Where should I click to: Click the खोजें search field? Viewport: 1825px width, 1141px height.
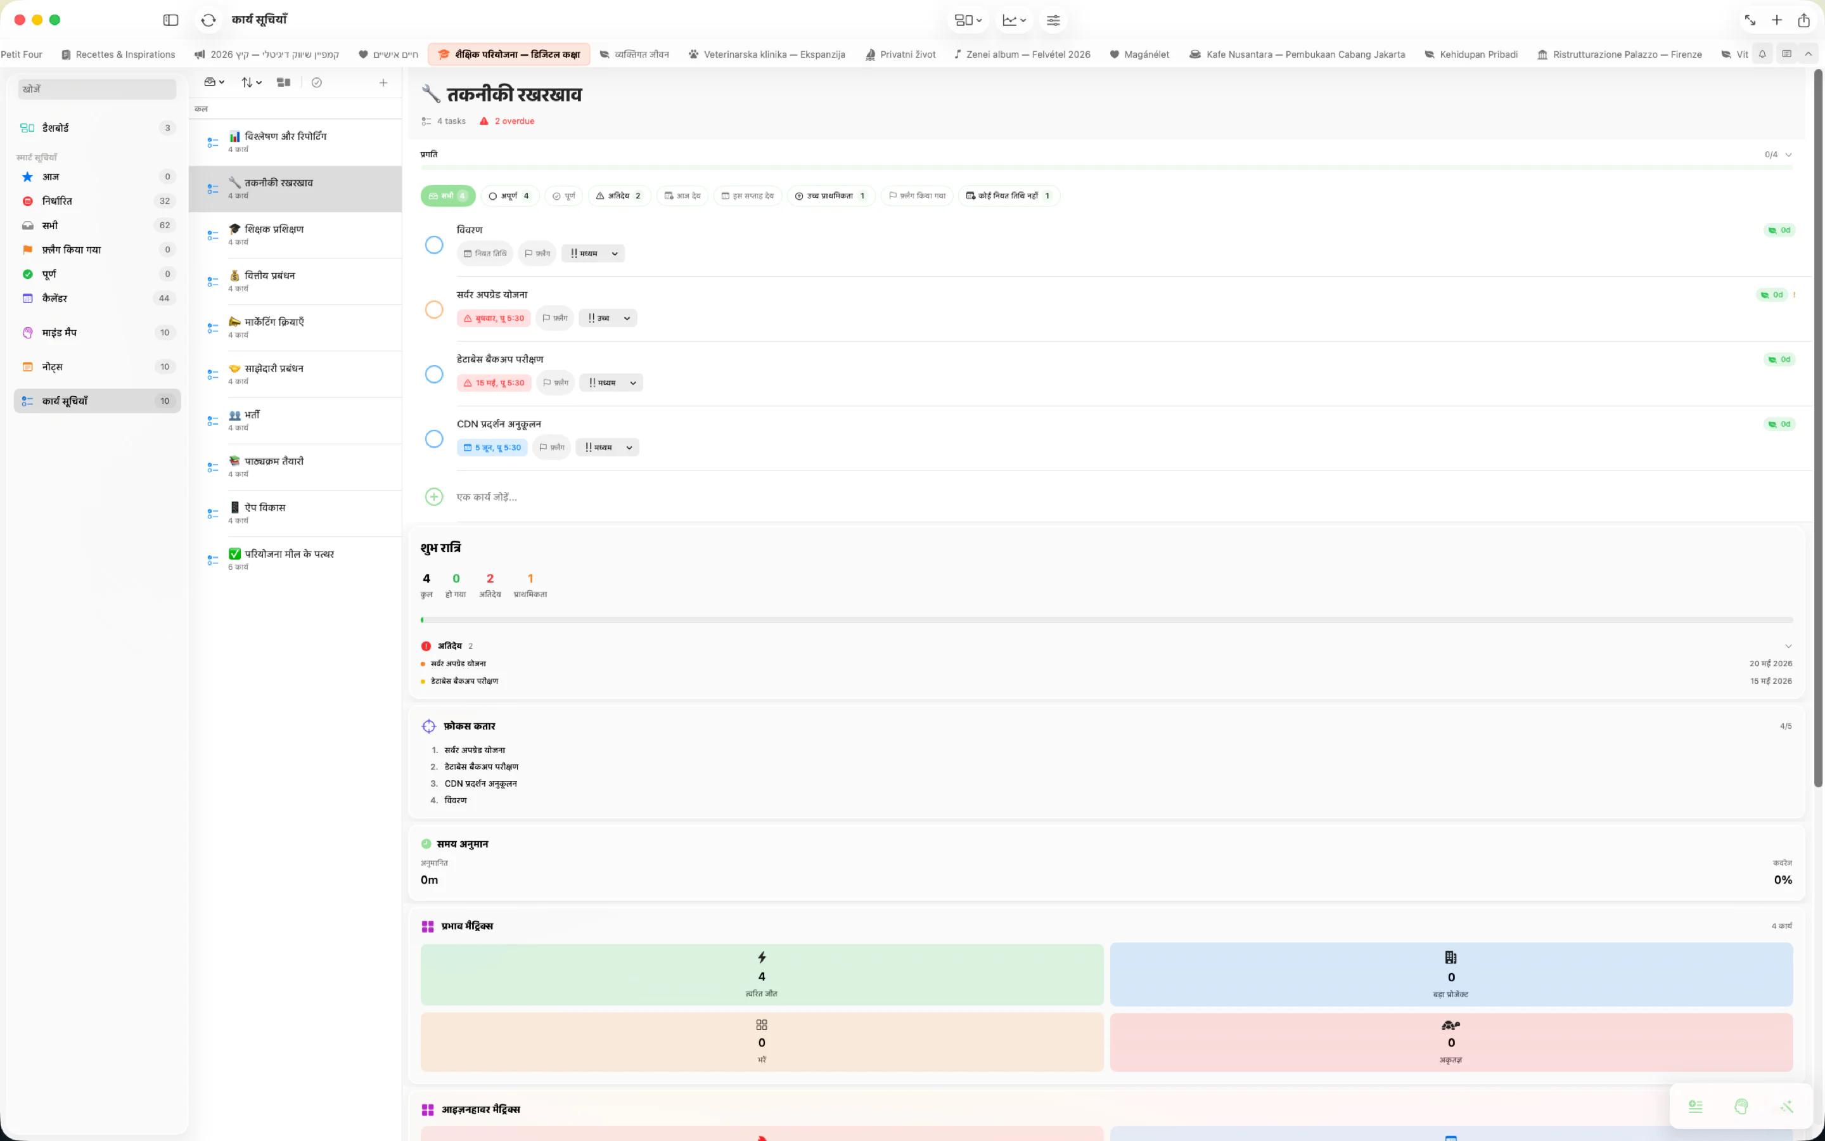98,89
